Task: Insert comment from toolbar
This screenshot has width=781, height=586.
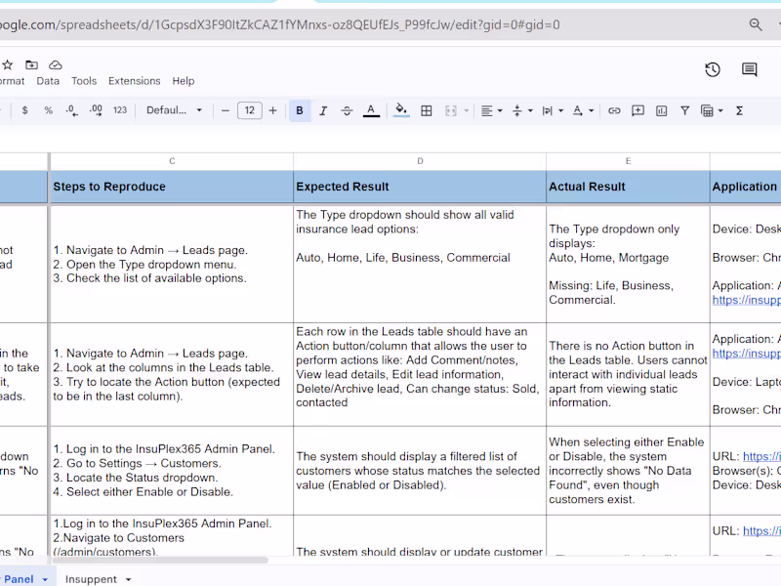Action: pyautogui.click(x=637, y=110)
